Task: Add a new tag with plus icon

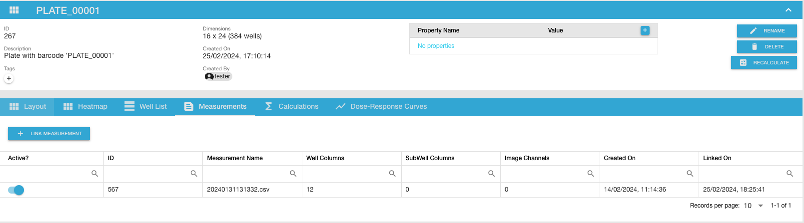Action: (x=9, y=78)
